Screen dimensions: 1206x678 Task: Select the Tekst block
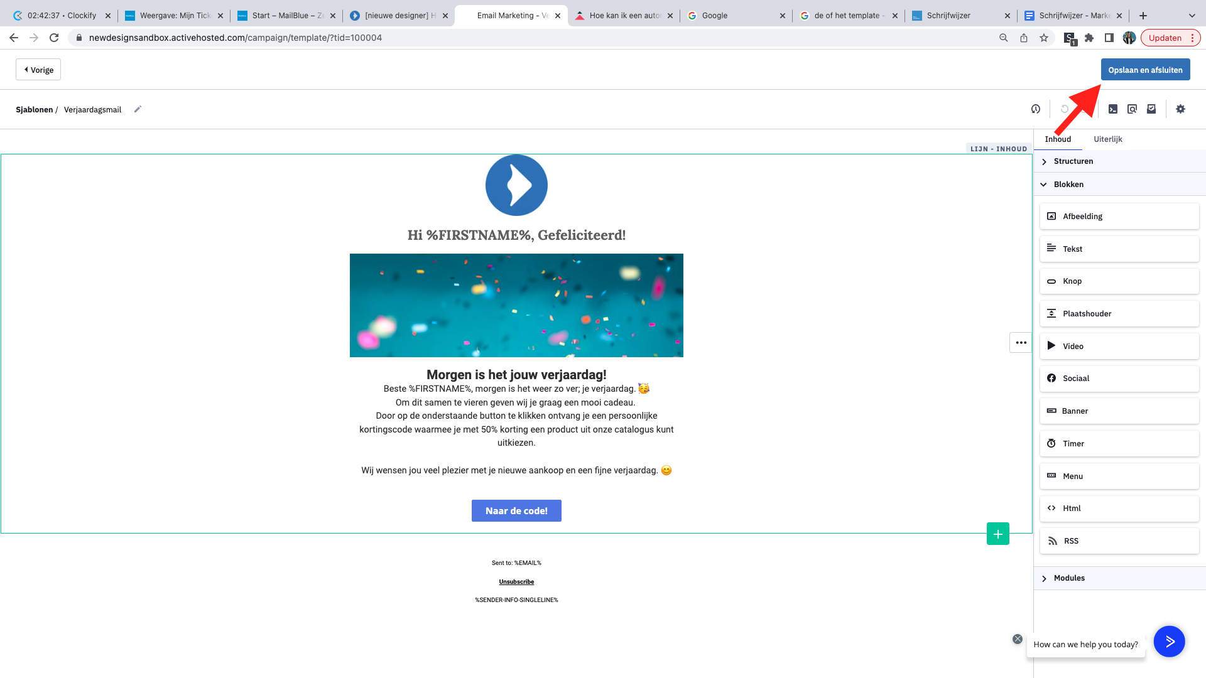click(1119, 249)
